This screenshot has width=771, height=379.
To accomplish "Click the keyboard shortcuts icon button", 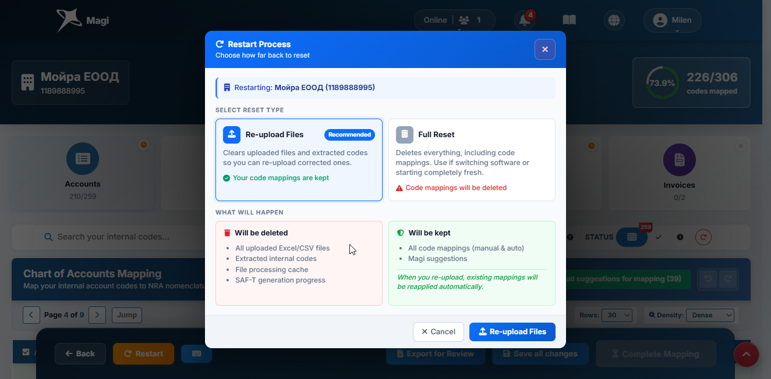I will pos(196,353).
